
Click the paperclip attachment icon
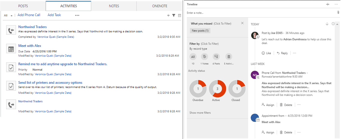(x=338, y=13)
